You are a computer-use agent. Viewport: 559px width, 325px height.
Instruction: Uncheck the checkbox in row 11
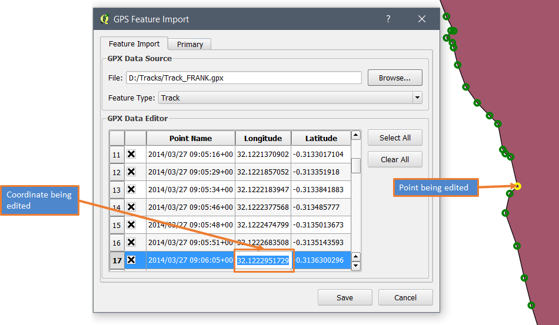[131, 154]
